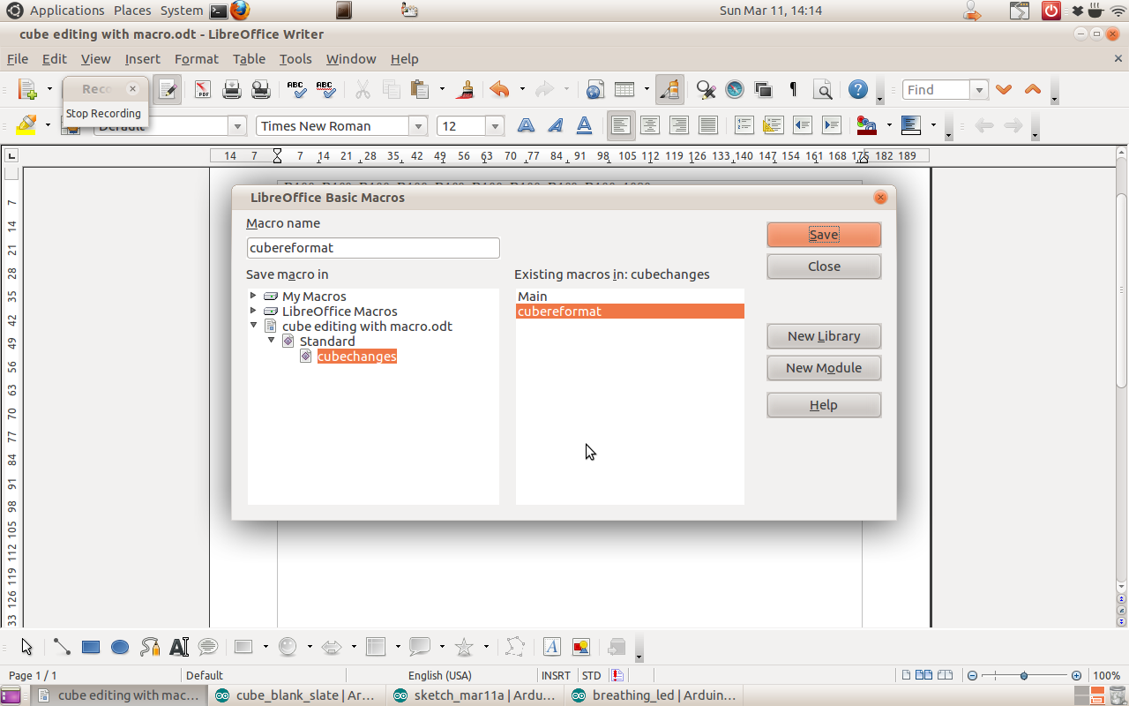Collapse cube editing with macro.odt node

click(254, 326)
